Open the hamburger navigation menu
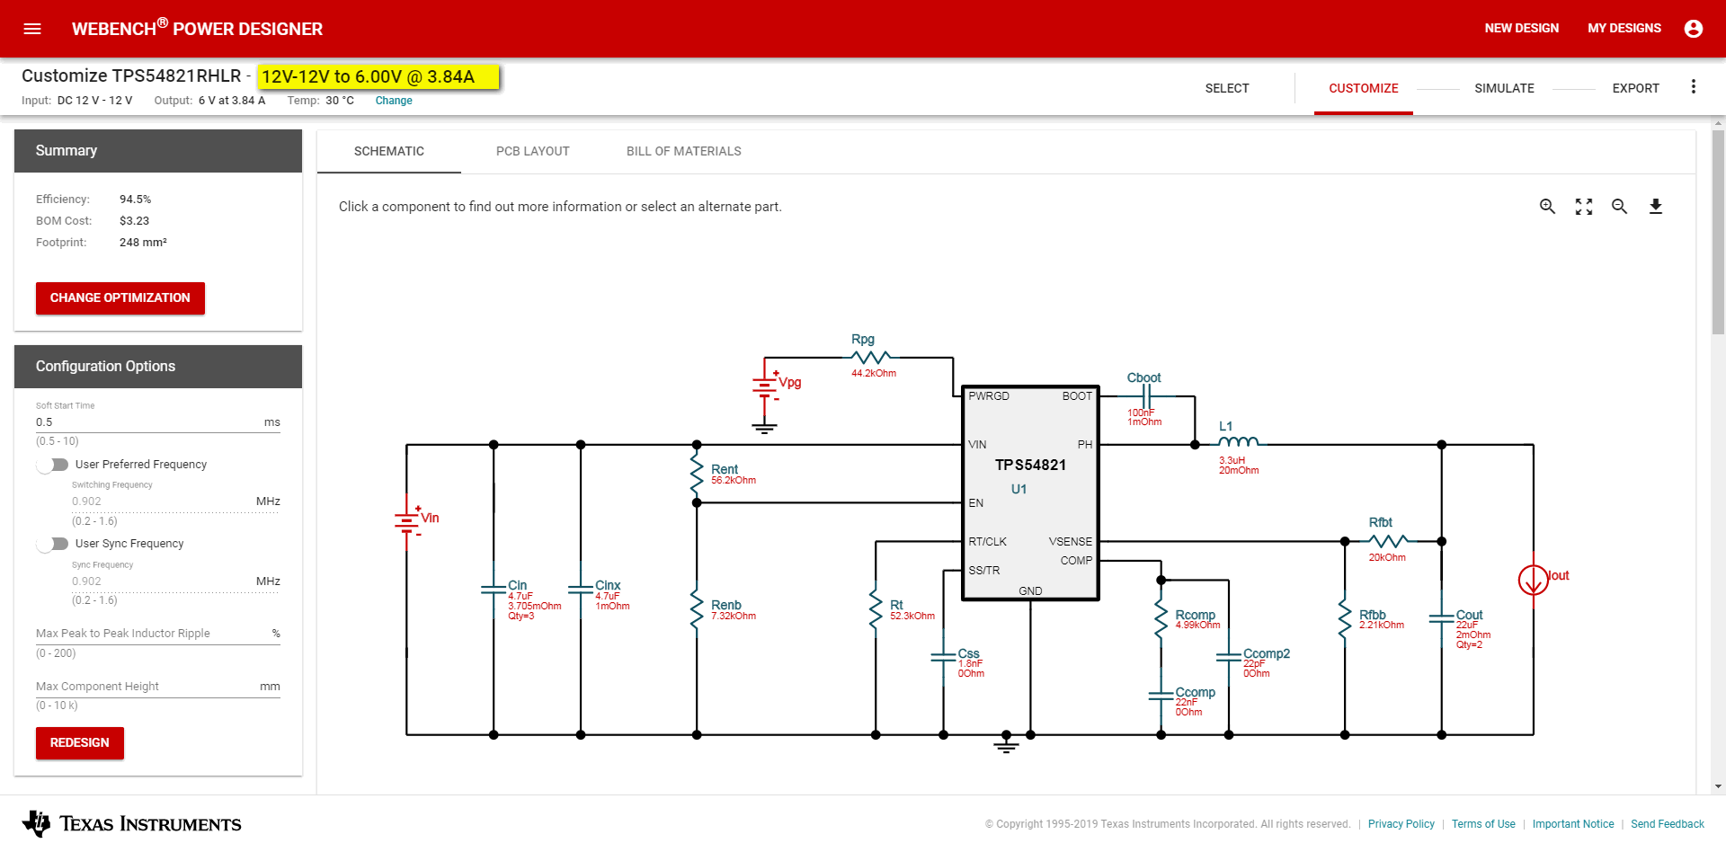The image size is (1726, 852). (32, 29)
